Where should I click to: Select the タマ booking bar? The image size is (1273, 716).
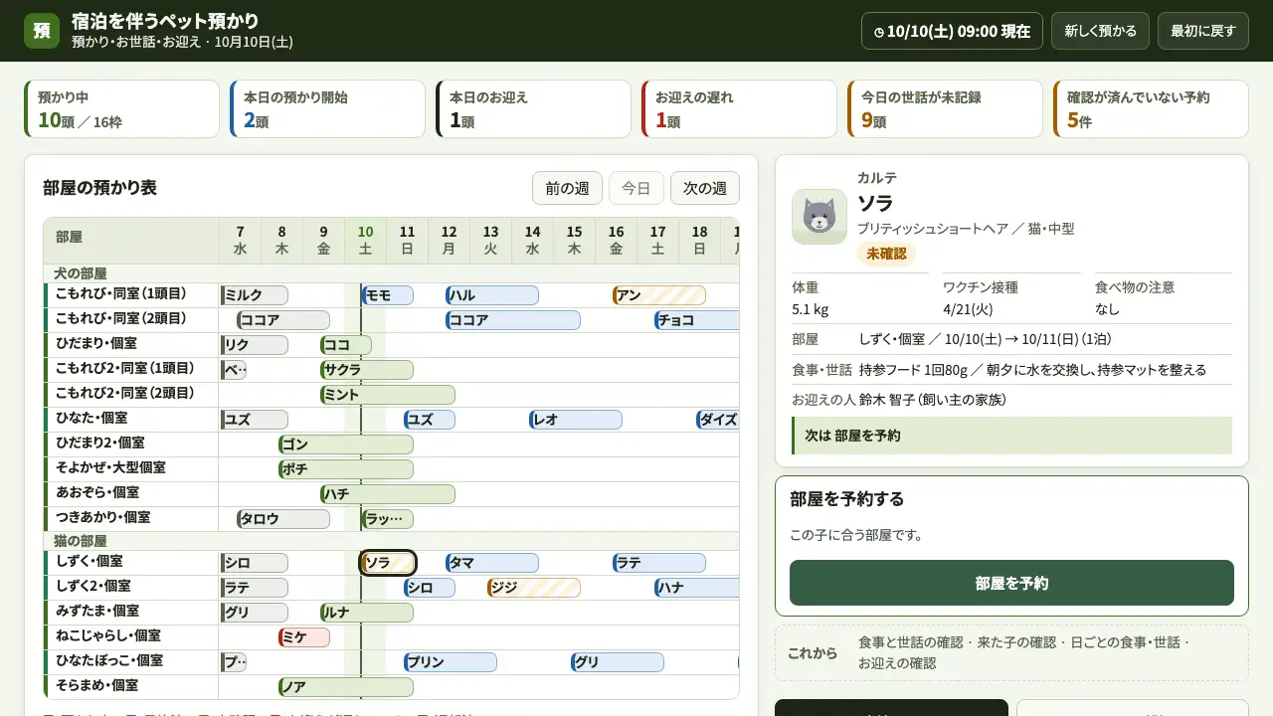point(492,563)
